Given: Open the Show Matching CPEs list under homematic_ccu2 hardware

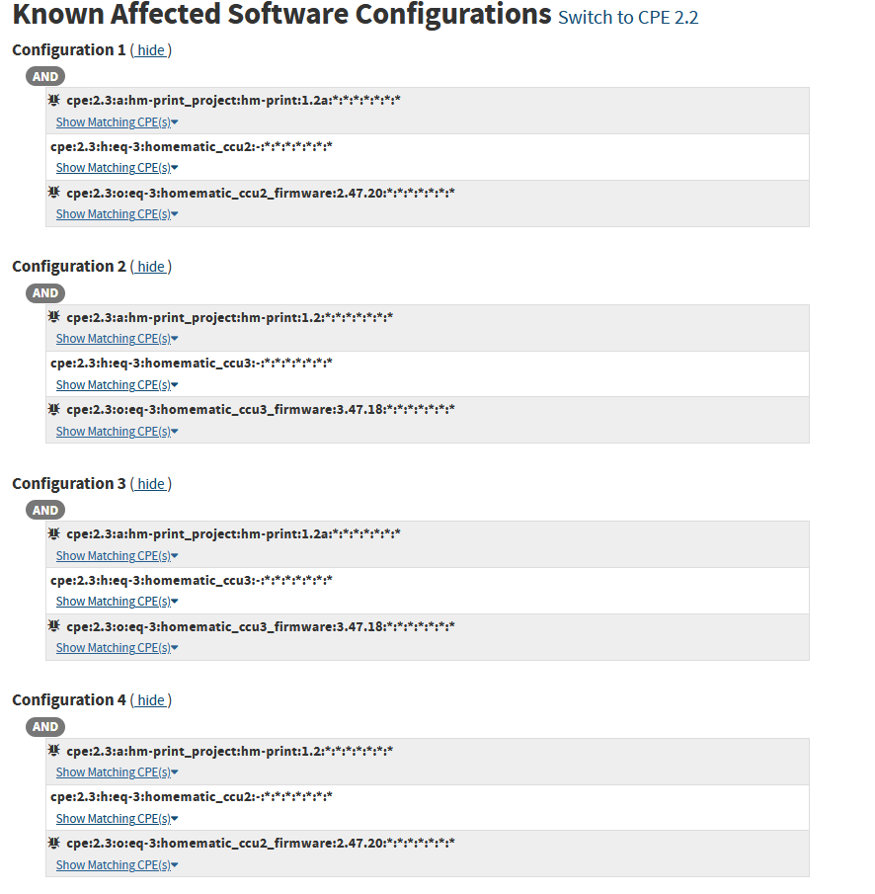Looking at the screenshot, I should click(116, 167).
